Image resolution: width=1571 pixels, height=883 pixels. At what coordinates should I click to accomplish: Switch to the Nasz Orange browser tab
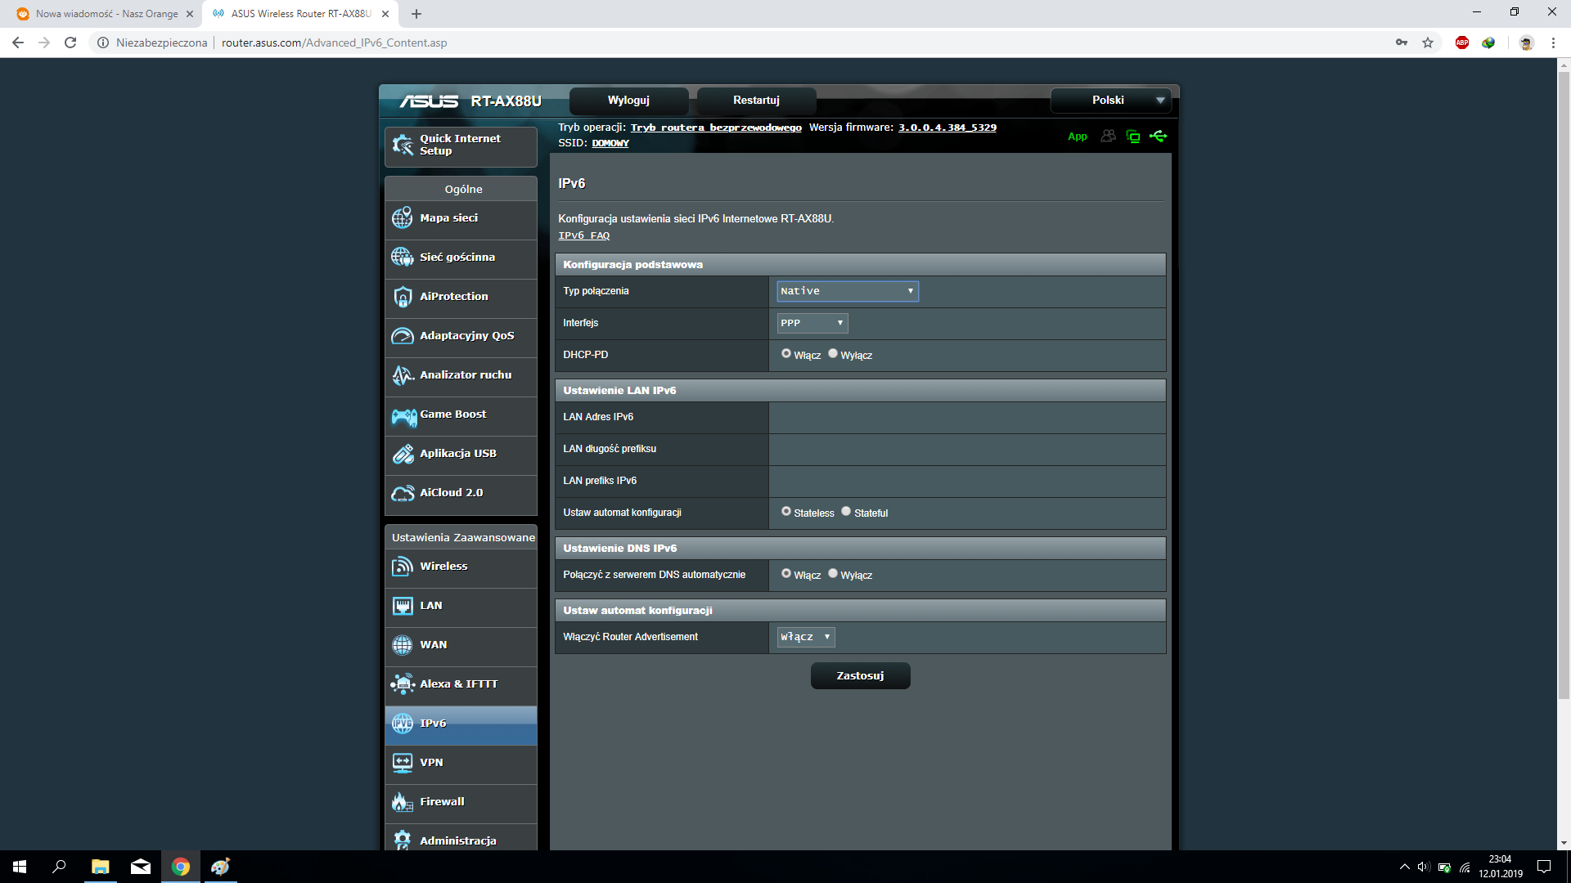(106, 14)
